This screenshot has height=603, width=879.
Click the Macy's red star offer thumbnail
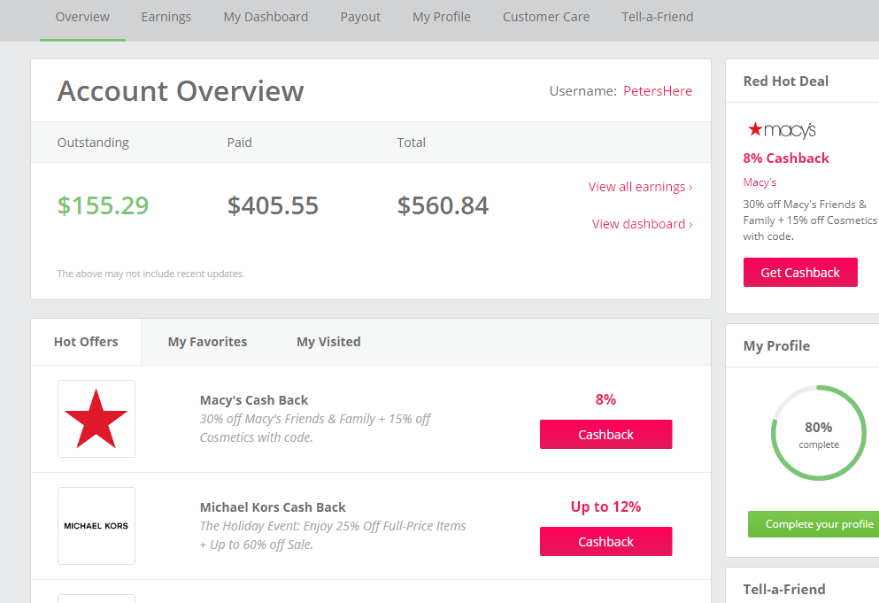(x=96, y=419)
